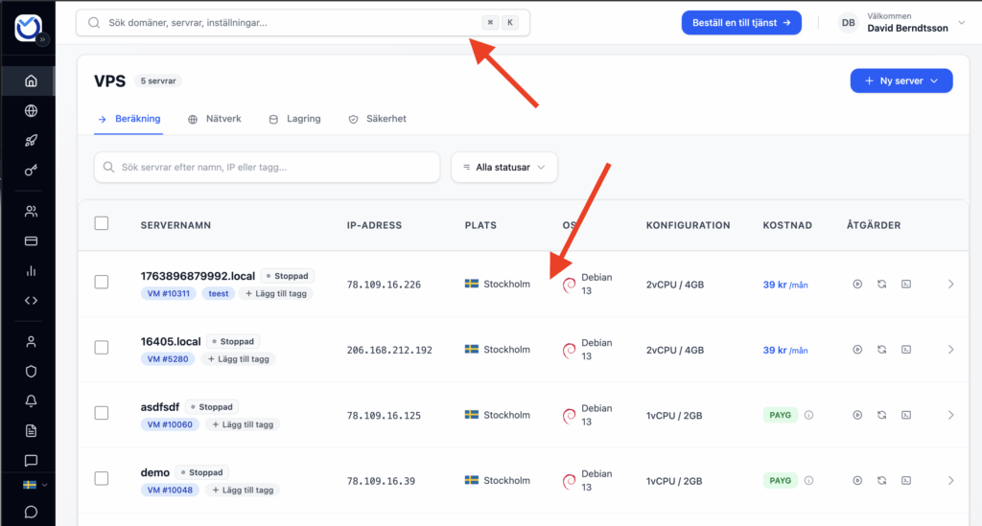Viewport: 982px width, 526px height.
Task: Focus the Sök servrar search field
Action: [x=267, y=167]
